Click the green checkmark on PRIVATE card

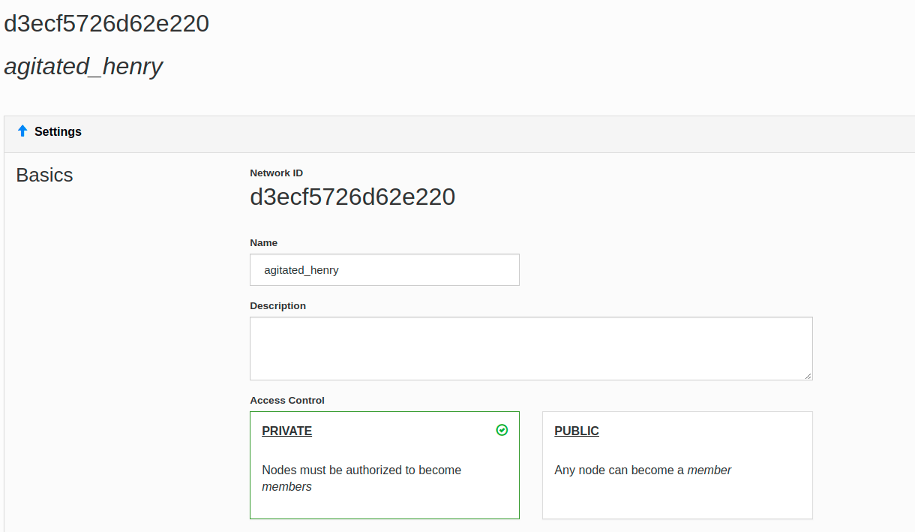pos(502,430)
